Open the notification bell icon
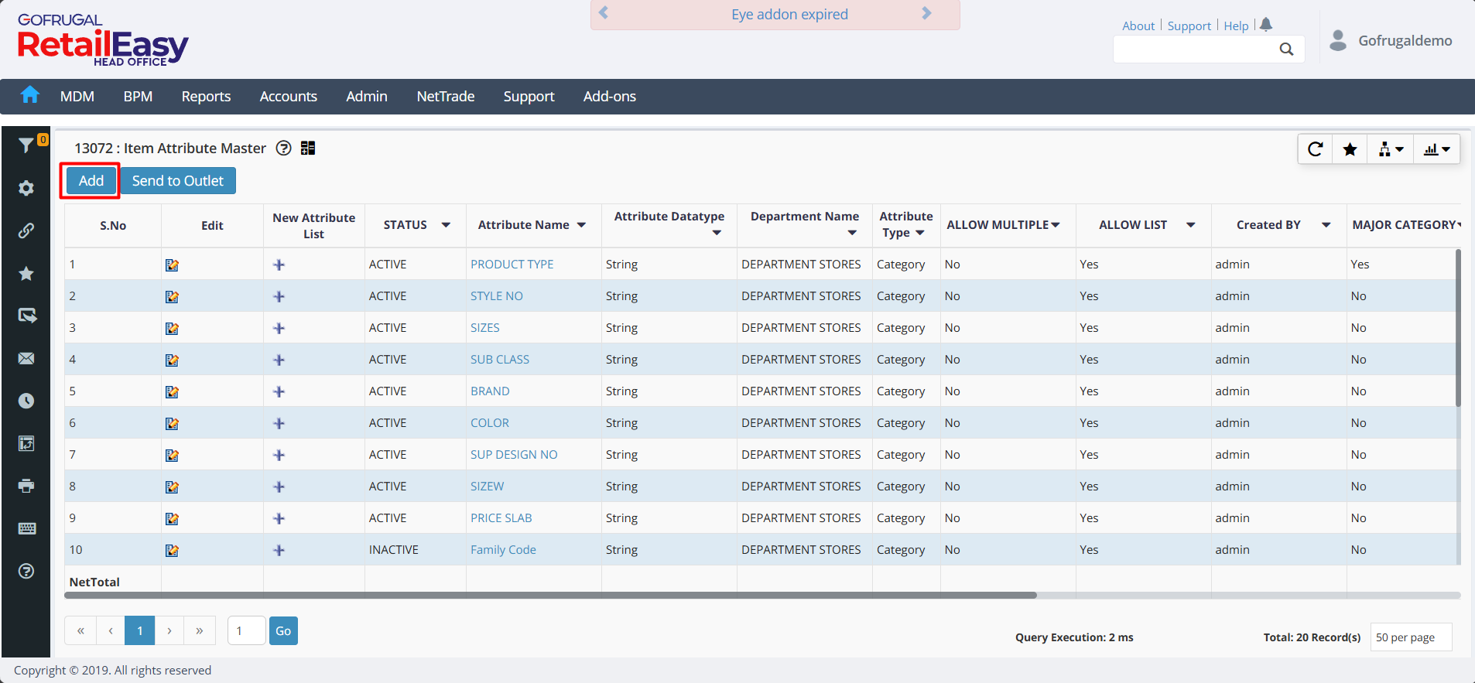Viewport: 1475px width, 683px height. 1266,25
